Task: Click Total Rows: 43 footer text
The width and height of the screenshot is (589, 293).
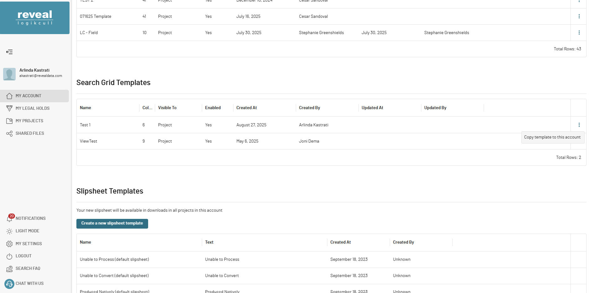Action: coord(567,49)
